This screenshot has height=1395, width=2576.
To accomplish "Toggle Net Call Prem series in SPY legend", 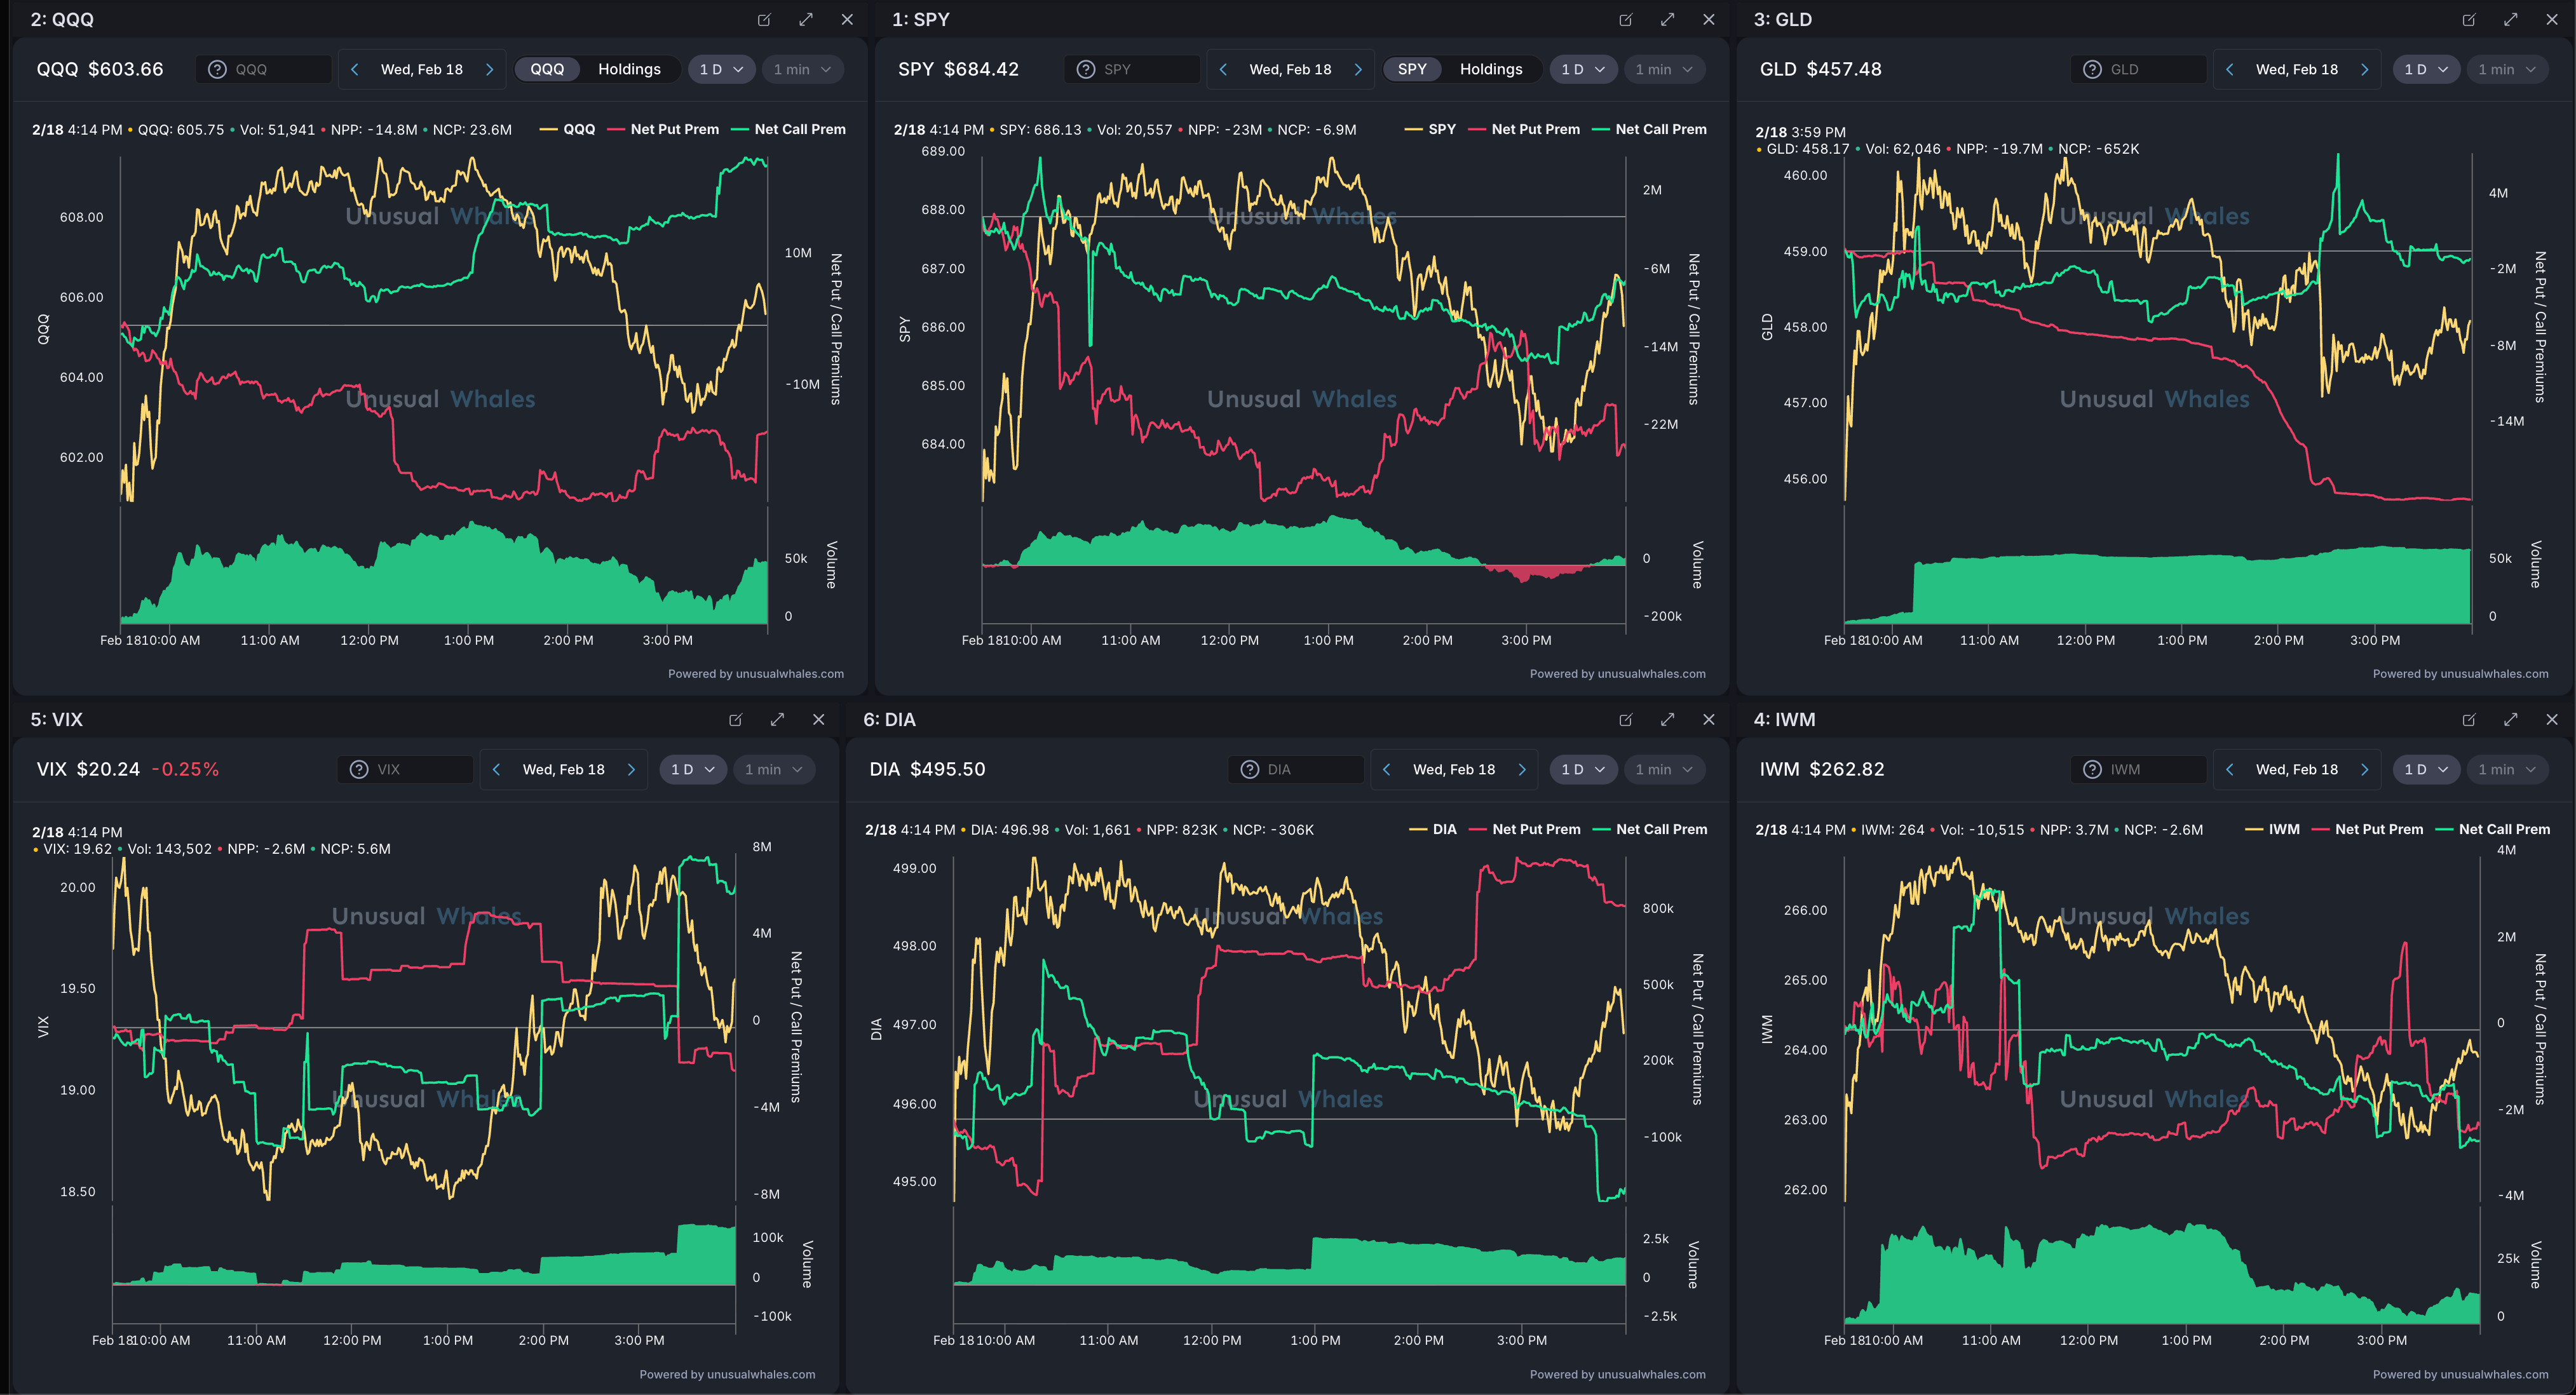I will pos(1660,129).
